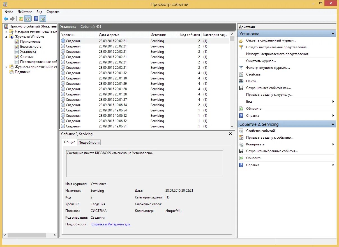
Task: Click the Свойства событий icon
Action: [241, 131]
